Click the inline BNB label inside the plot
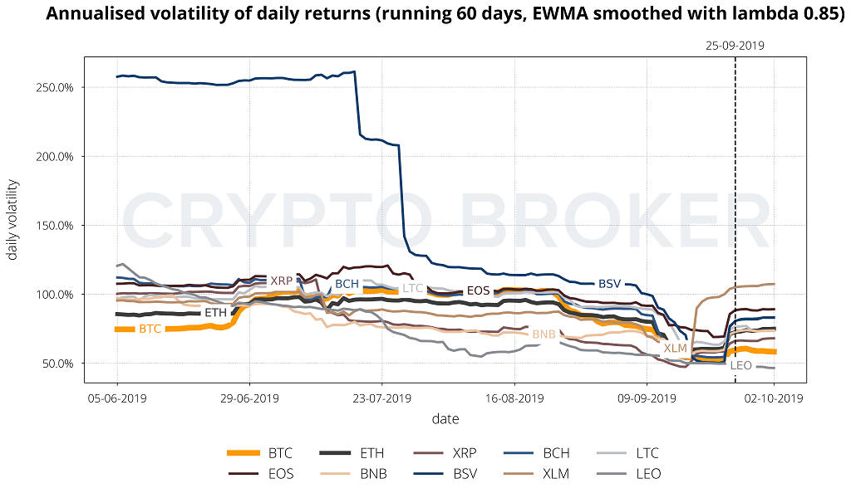This screenshot has width=851, height=493. click(544, 334)
